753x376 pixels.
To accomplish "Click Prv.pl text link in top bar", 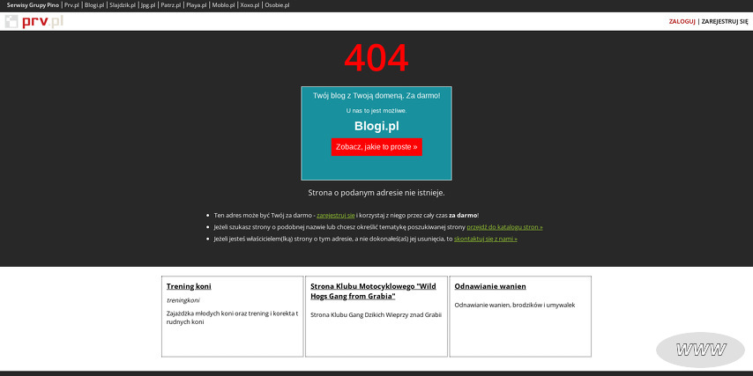I will tap(71, 5).
